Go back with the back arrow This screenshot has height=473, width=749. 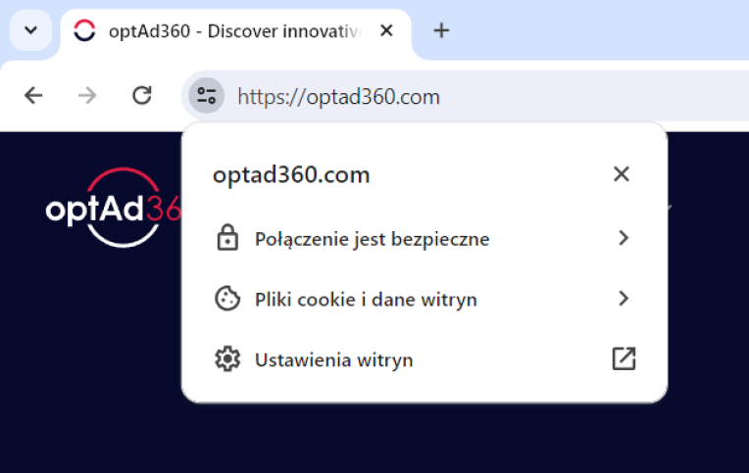coord(33,95)
